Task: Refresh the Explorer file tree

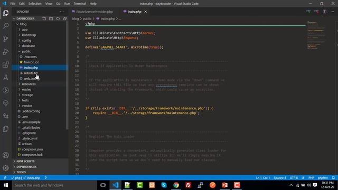Action: [58, 18]
